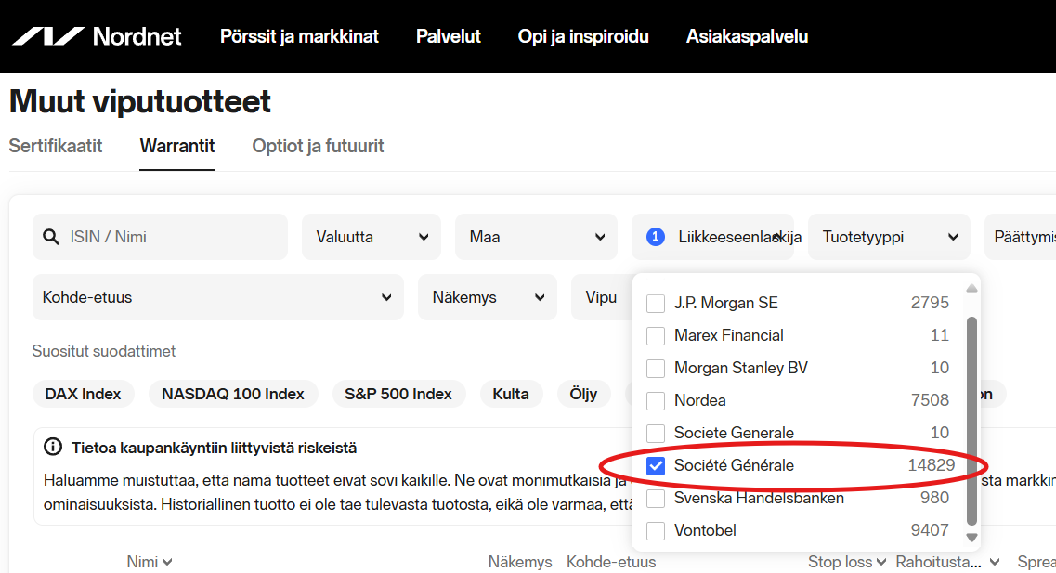Uncheck the Société Générale issuer

656,465
